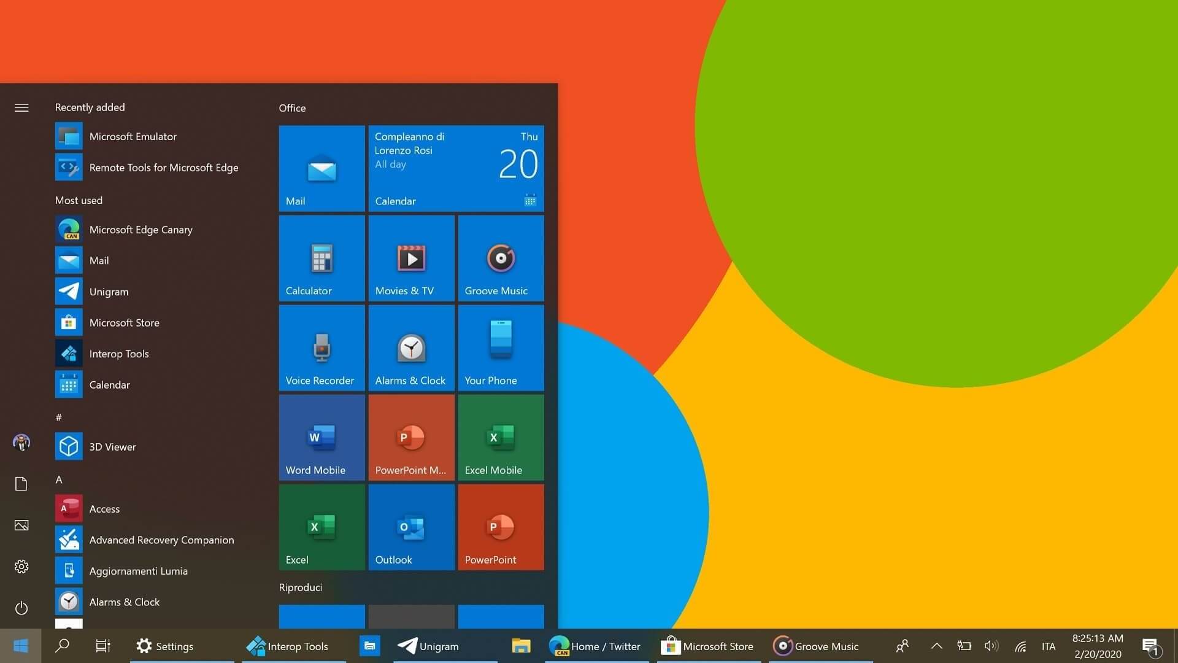Launch Word Mobile from the Office tiles
Image resolution: width=1178 pixels, height=663 pixels.
tap(321, 437)
